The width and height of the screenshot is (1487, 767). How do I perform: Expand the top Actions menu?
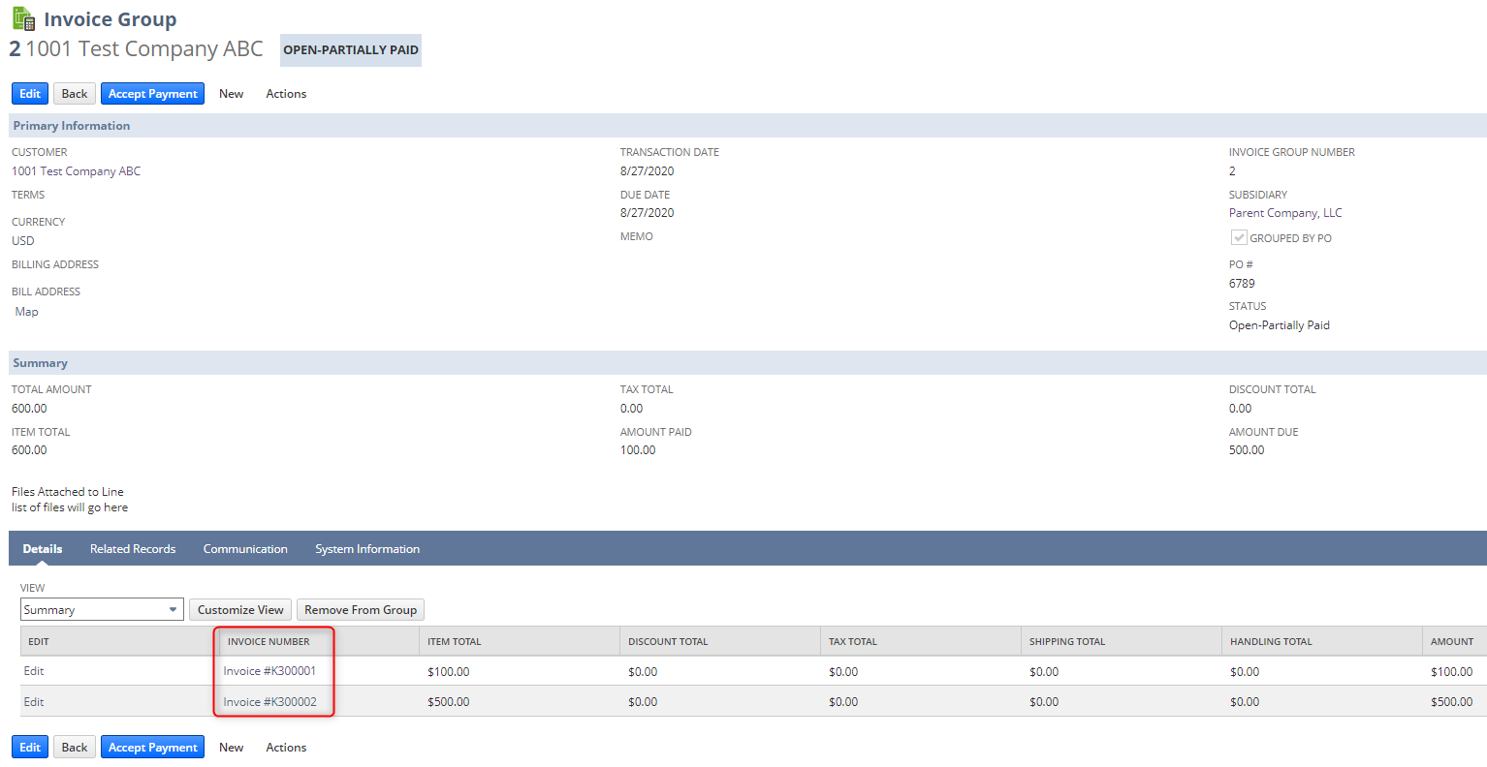click(x=286, y=94)
